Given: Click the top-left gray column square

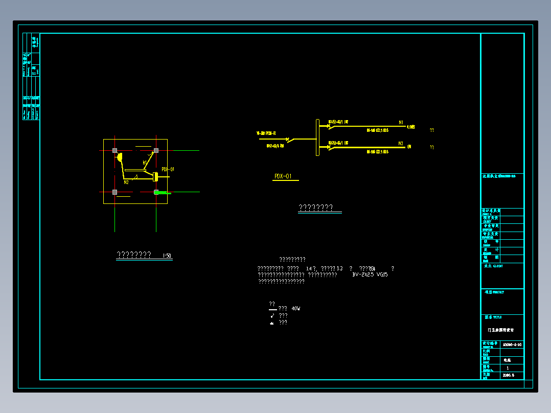Looking at the screenshot, I should point(114,150).
